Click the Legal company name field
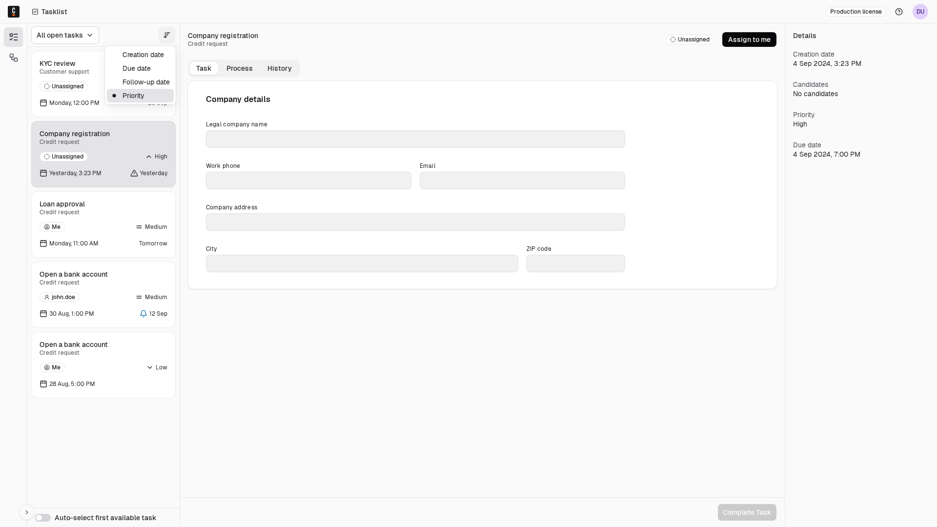 coord(415,139)
